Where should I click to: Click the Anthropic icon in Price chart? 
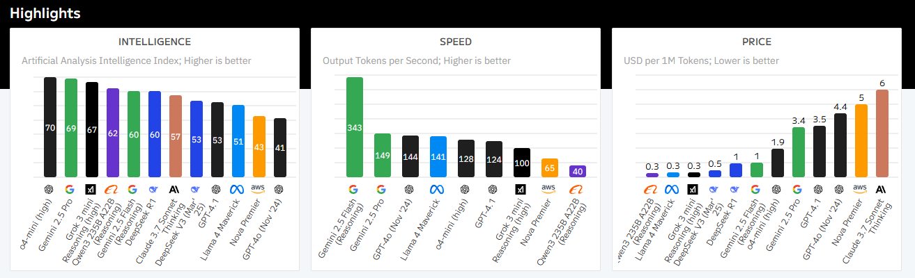click(x=882, y=189)
